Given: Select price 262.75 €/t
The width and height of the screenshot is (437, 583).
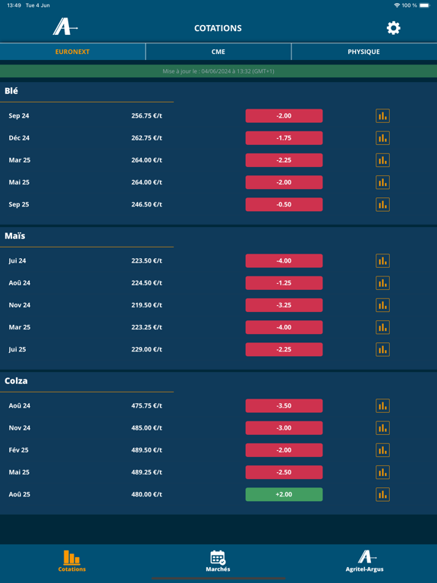Looking at the screenshot, I should coord(146,138).
